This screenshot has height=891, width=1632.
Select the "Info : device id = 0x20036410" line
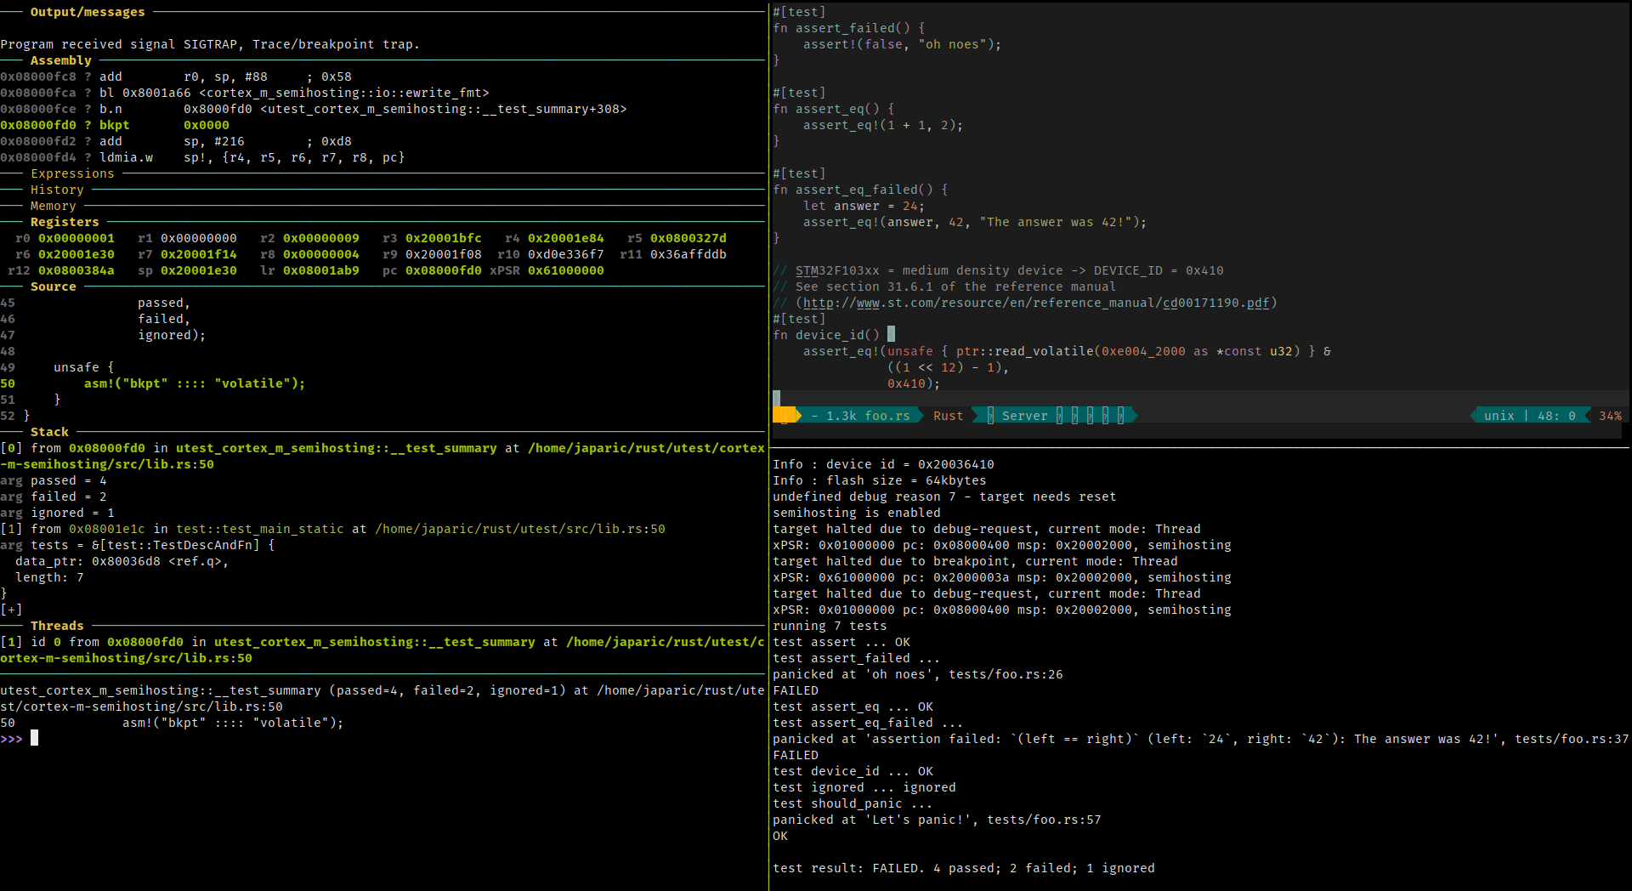(x=883, y=464)
